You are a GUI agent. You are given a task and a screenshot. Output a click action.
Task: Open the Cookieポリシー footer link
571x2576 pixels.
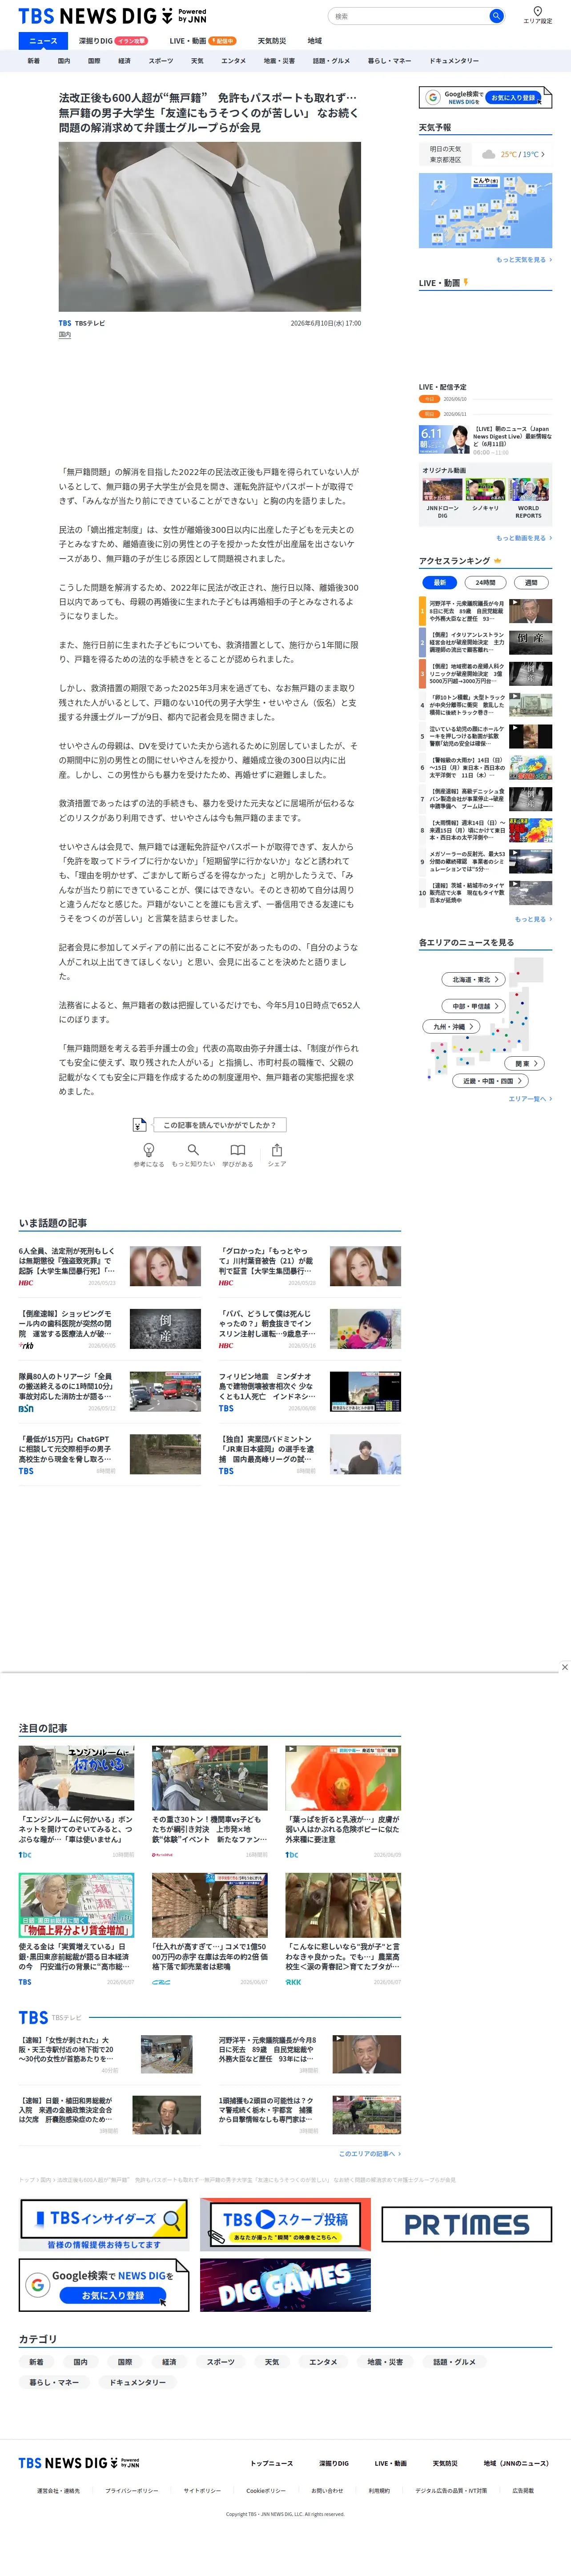click(x=266, y=2491)
